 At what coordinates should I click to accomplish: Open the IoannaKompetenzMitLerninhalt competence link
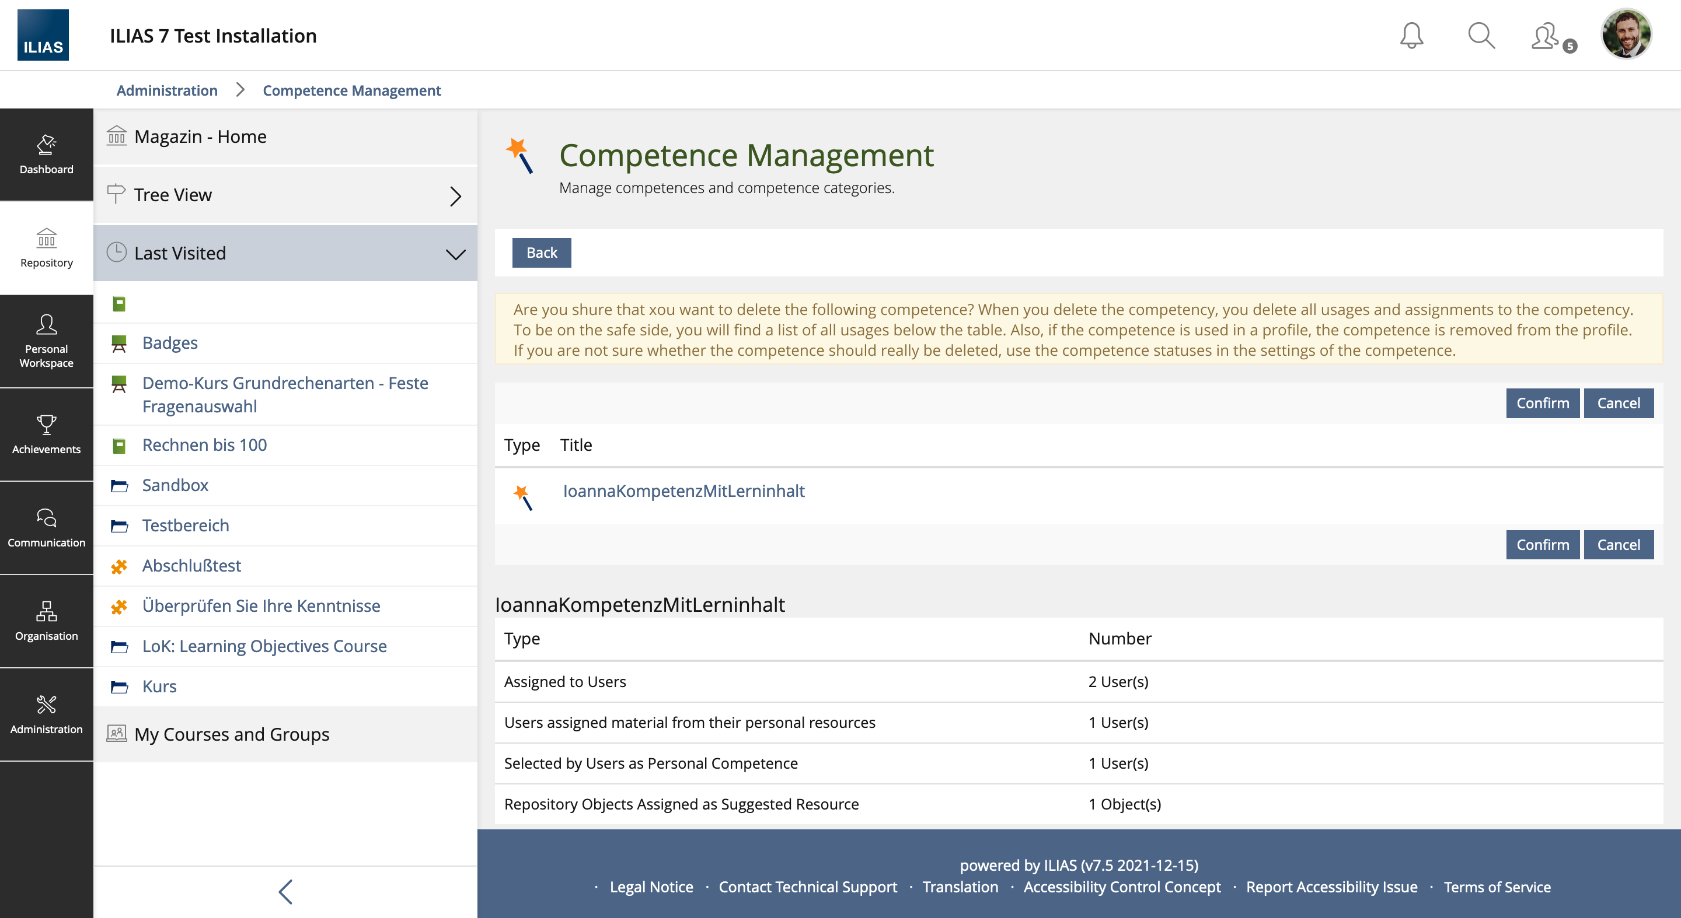point(683,491)
